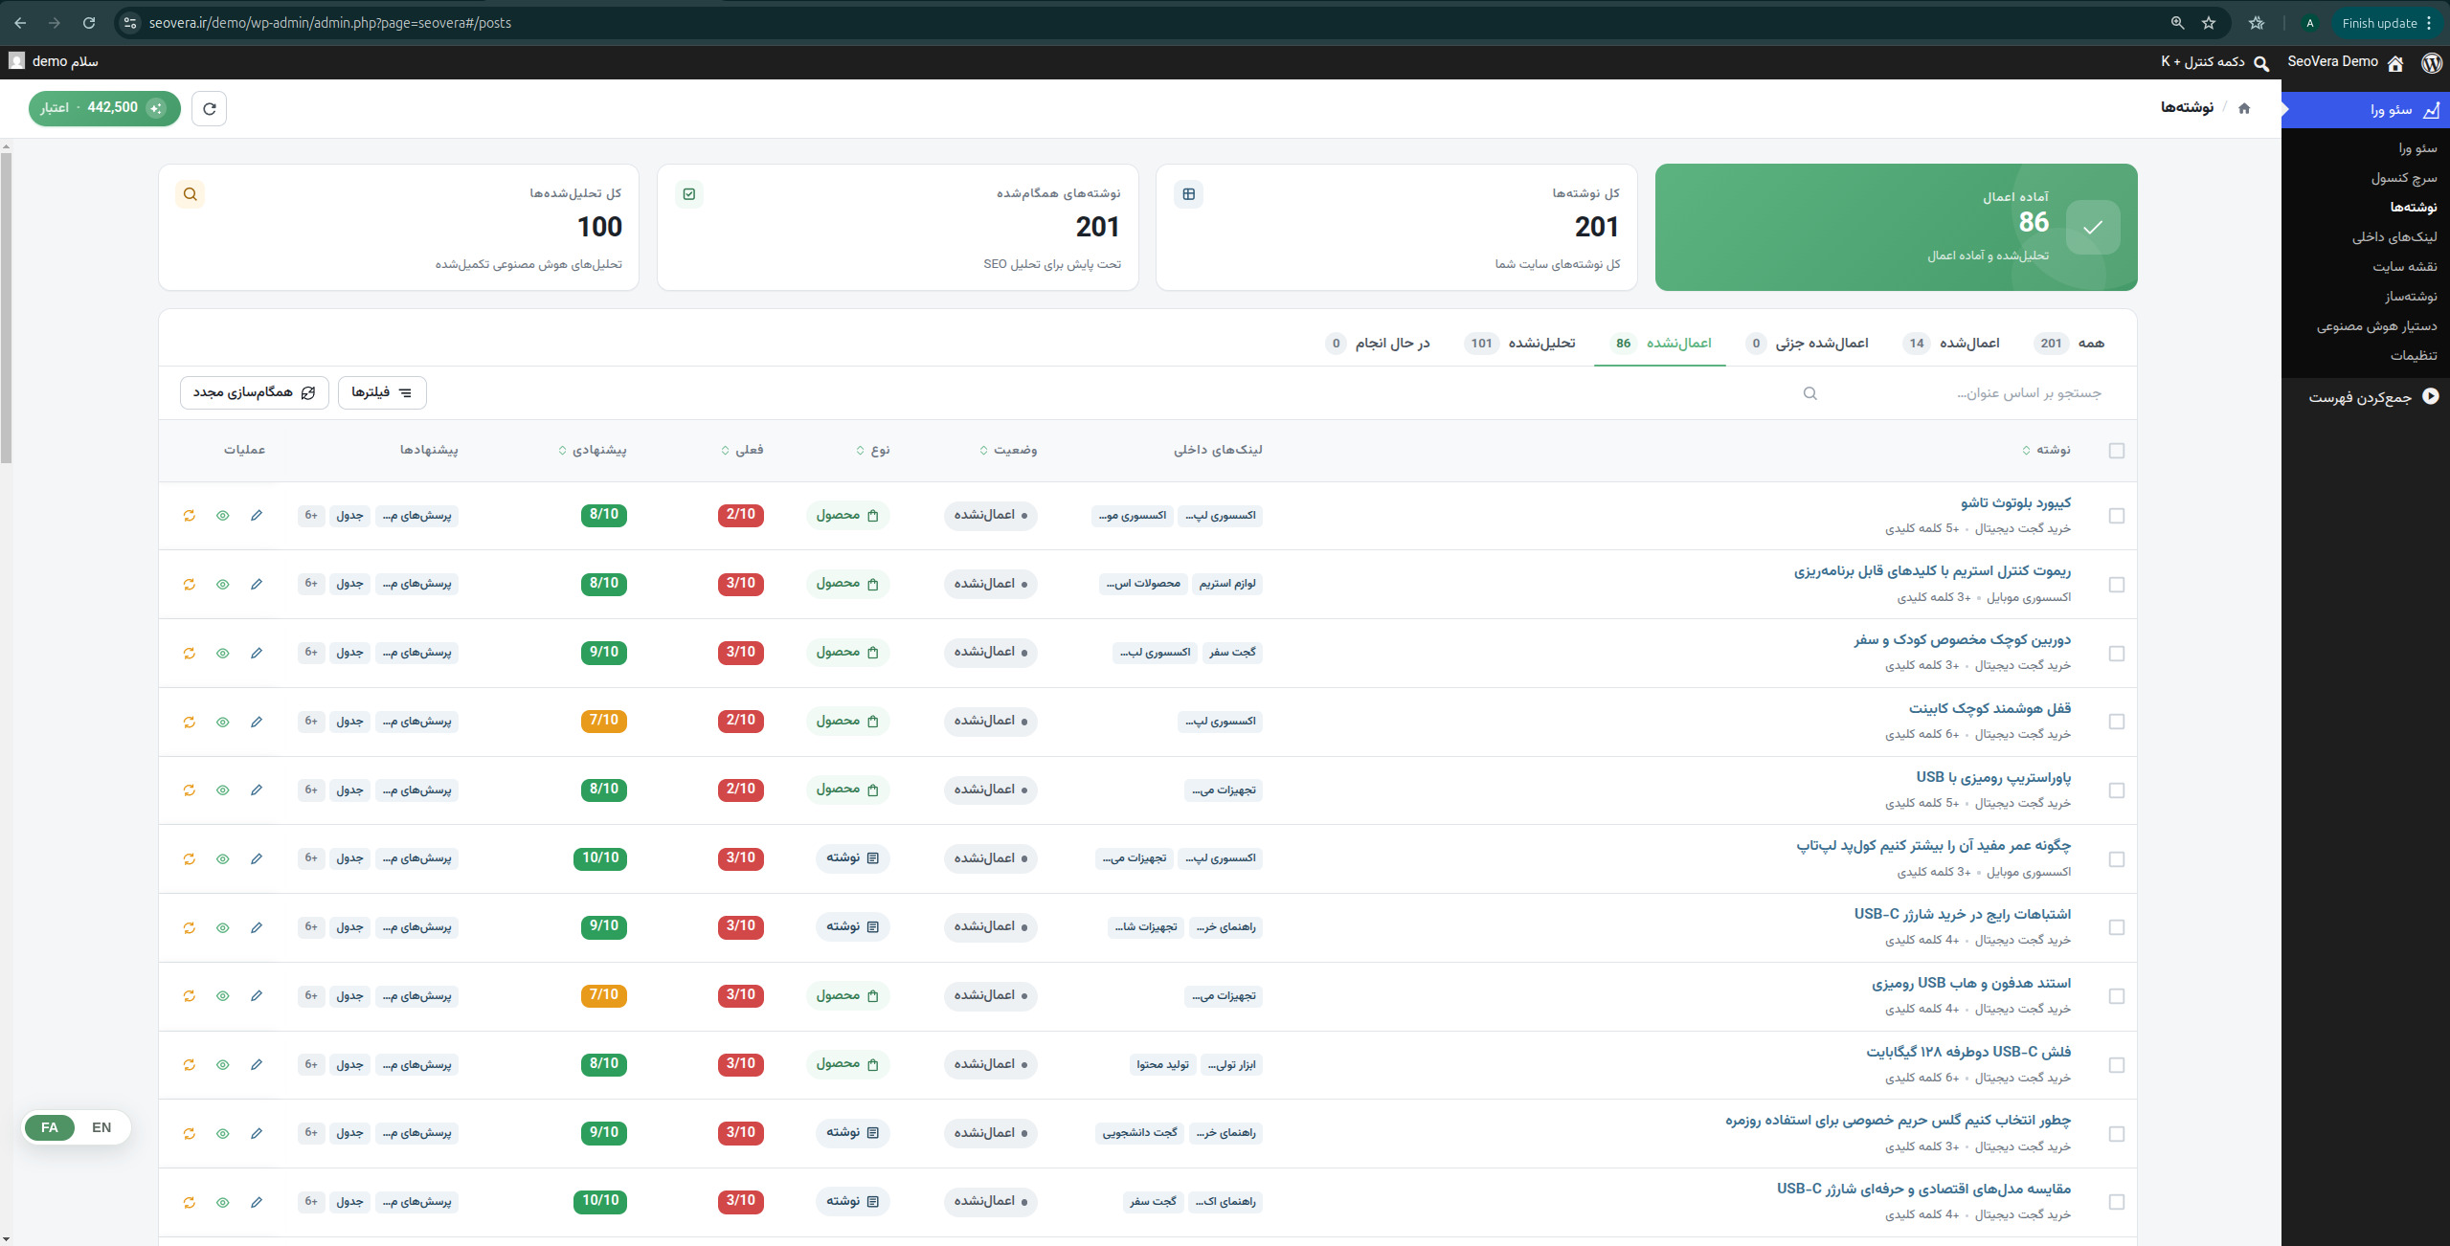Click re-analyze icon for استند هدفون row
The width and height of the screenshot is (2450, 1246).
point(189,995)
